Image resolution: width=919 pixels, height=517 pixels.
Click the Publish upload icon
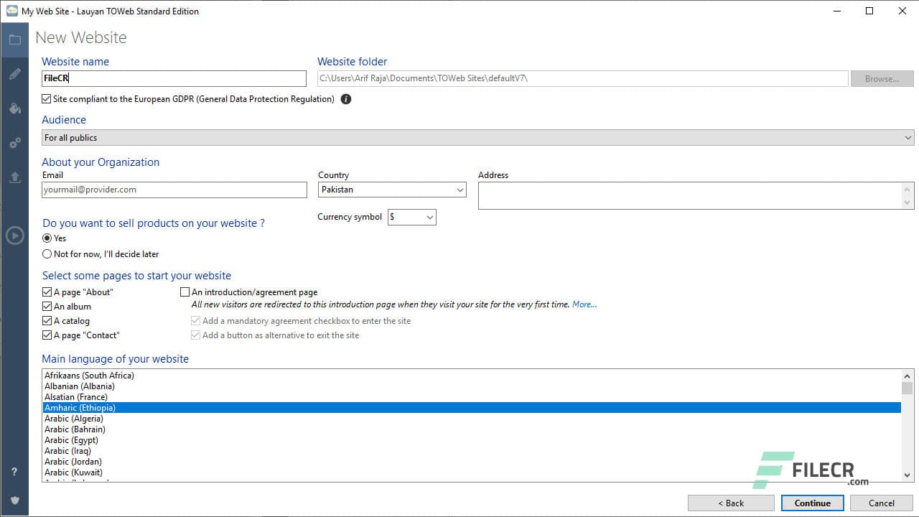coord(14,177)
